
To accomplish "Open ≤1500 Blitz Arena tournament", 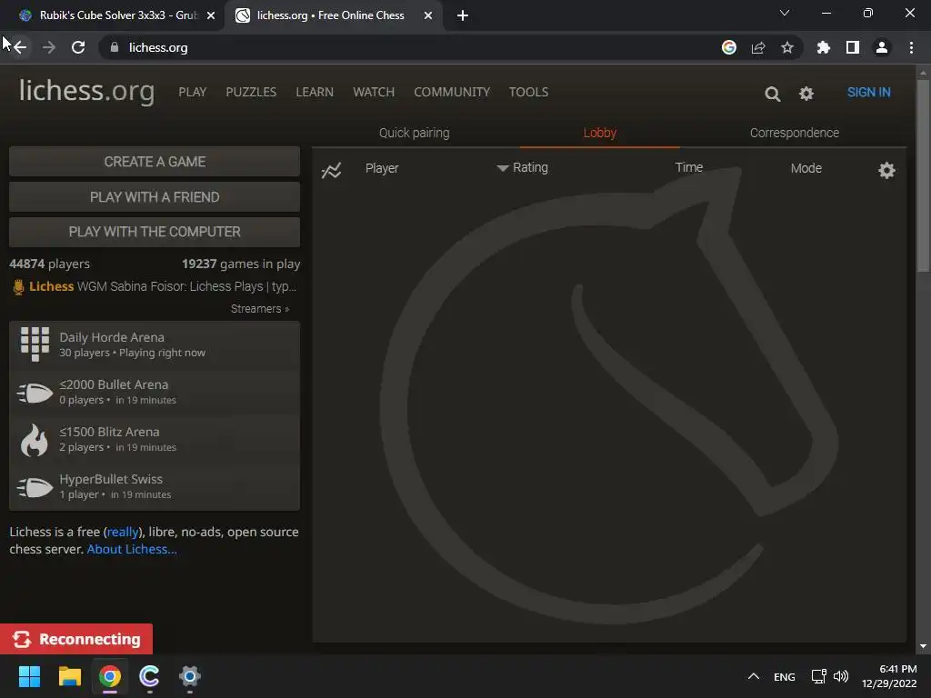I will point(155,439).
